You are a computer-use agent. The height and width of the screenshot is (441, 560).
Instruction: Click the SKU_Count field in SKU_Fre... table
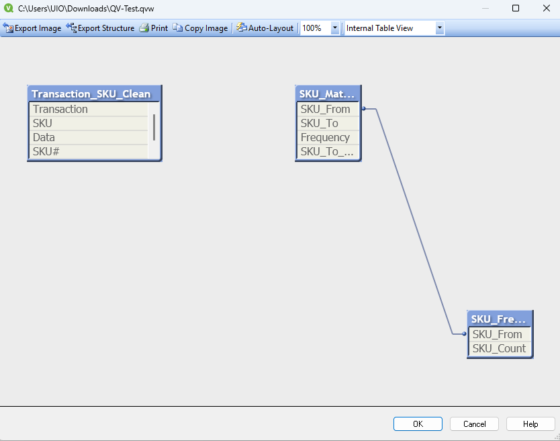pyautogui.click(x=500, y=348)
